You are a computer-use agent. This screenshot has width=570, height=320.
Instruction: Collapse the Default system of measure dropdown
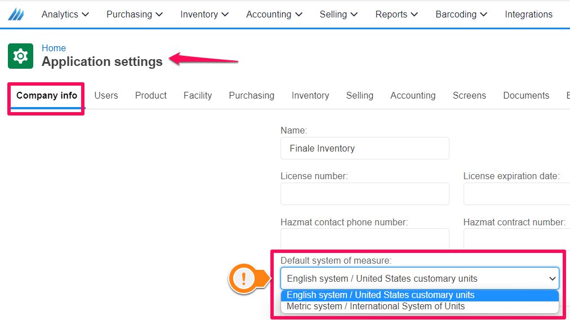420,278
